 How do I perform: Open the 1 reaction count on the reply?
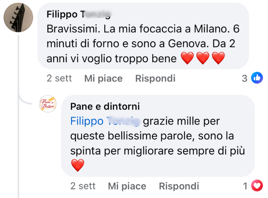click(x=245, y=186)
